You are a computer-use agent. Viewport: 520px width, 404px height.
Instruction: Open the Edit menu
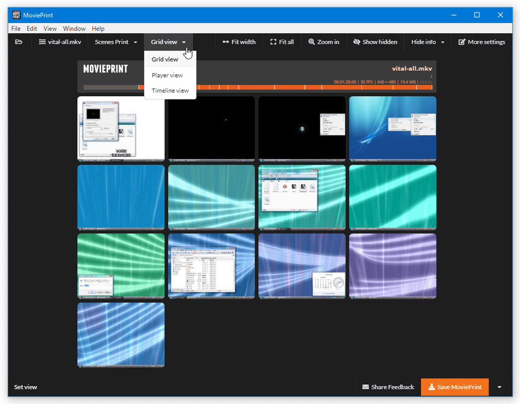[32, 28]
